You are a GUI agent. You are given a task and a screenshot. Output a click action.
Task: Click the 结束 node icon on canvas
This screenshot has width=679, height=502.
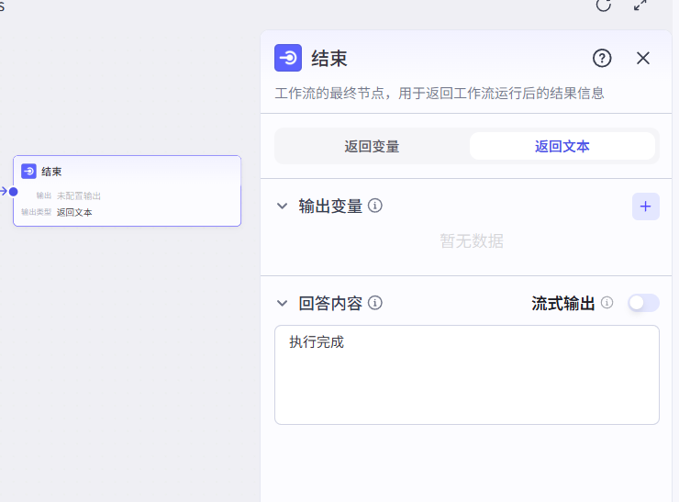point(29,172)
